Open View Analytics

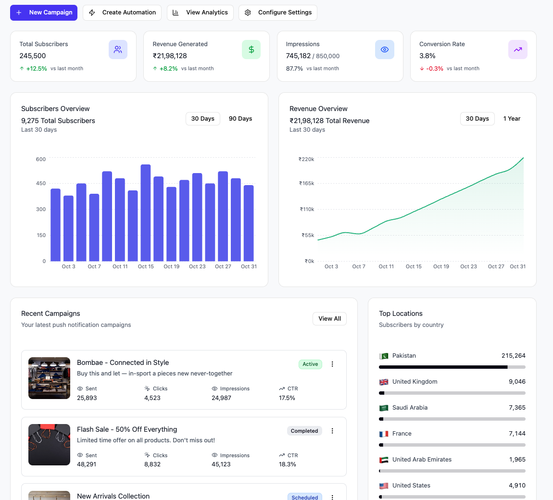click(200, 12)
